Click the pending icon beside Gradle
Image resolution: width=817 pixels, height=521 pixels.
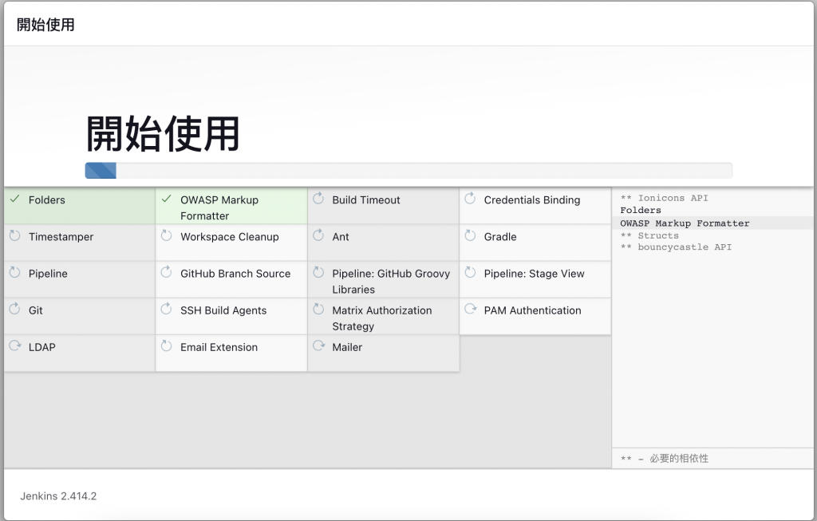click(x=470, y=235)
